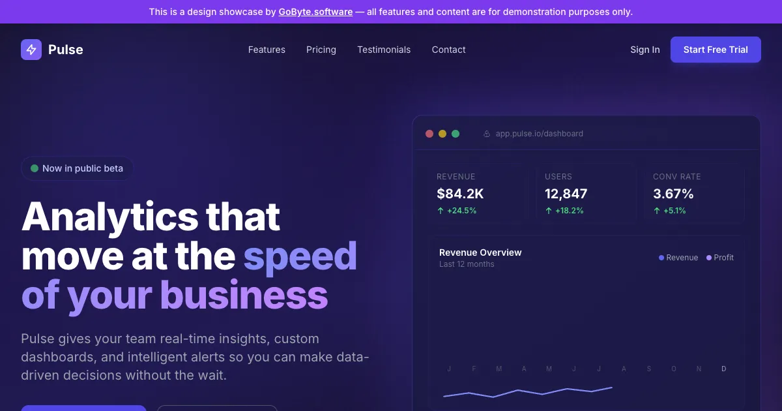Screen dimensions: 782x411
Task: Click the purple Revenue color dot in the legend
Action: [660, 258]
